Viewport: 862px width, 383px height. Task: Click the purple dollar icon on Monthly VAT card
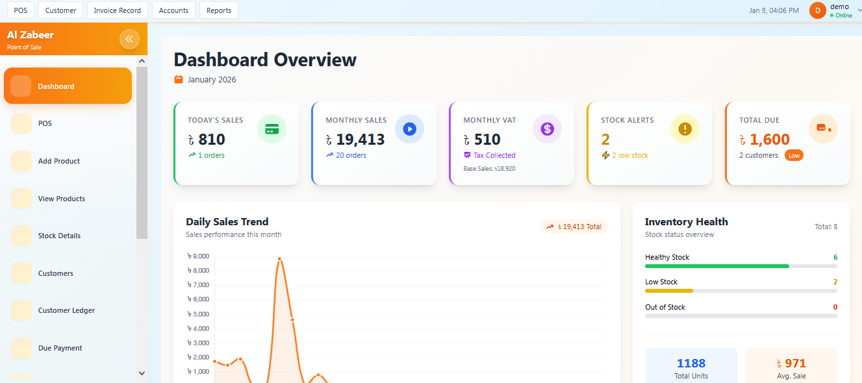coord(547,129)
